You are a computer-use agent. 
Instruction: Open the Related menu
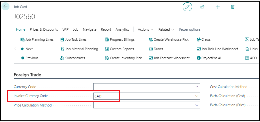(166, 29)
